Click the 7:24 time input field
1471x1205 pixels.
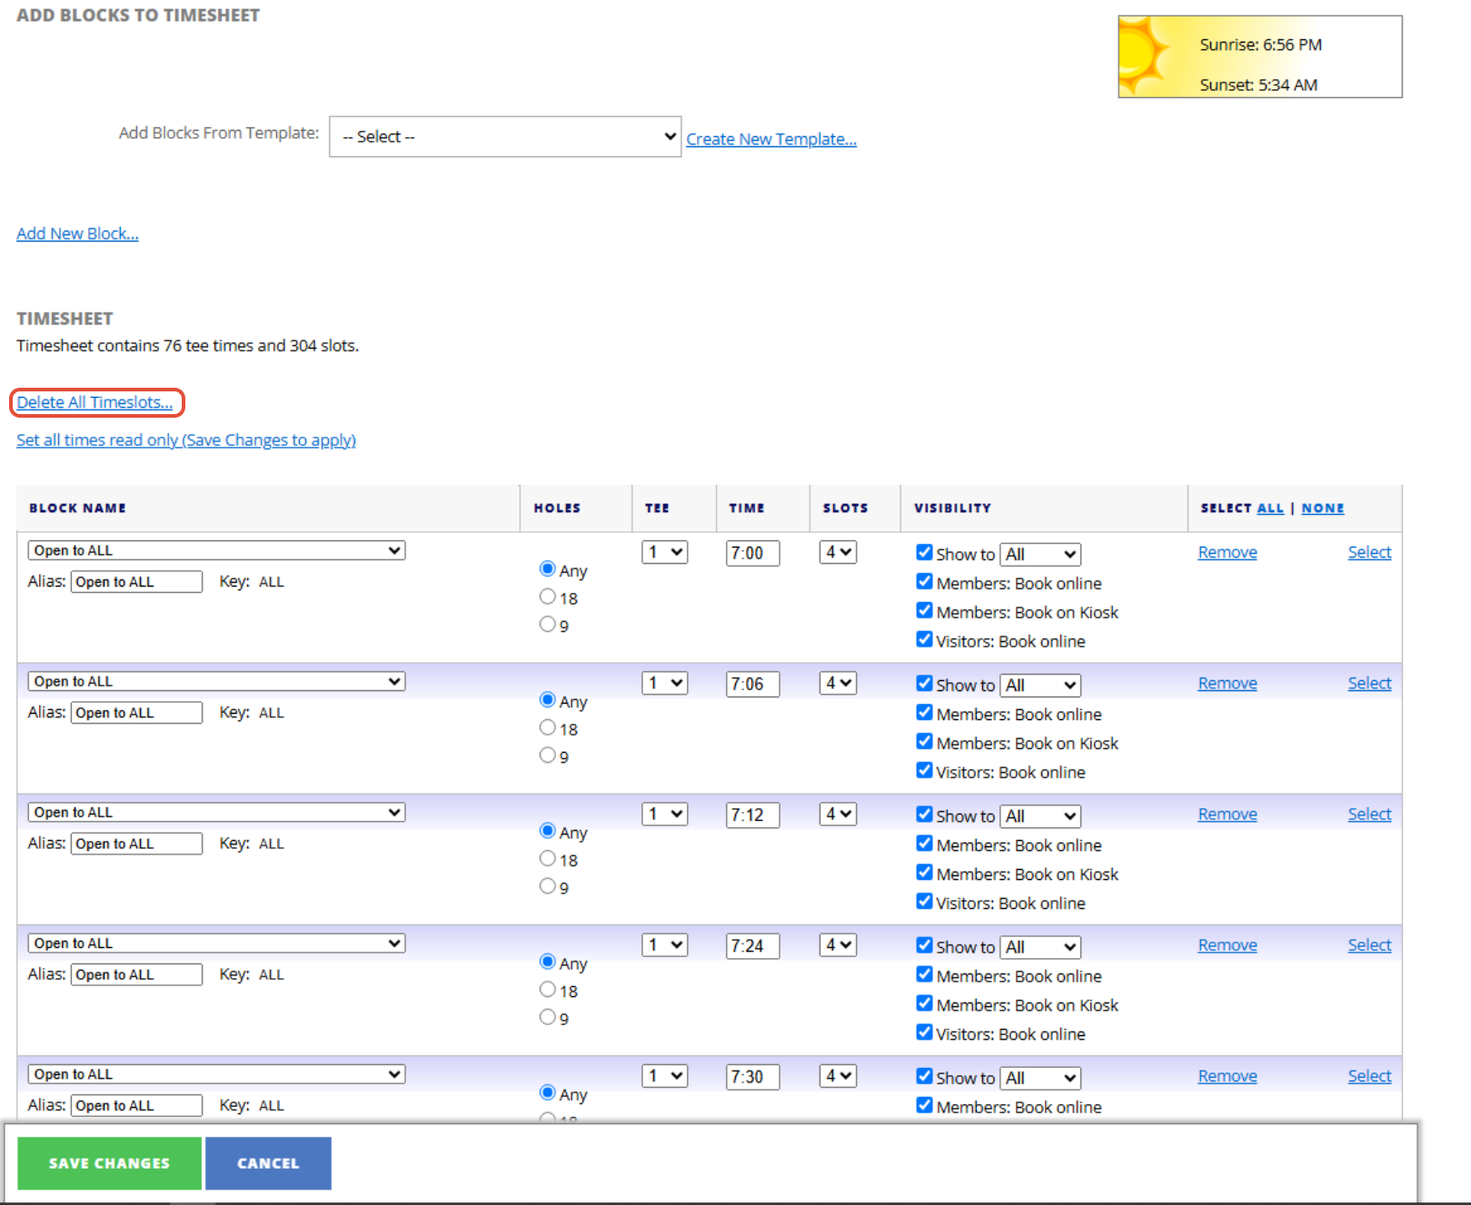coord(752,946)
